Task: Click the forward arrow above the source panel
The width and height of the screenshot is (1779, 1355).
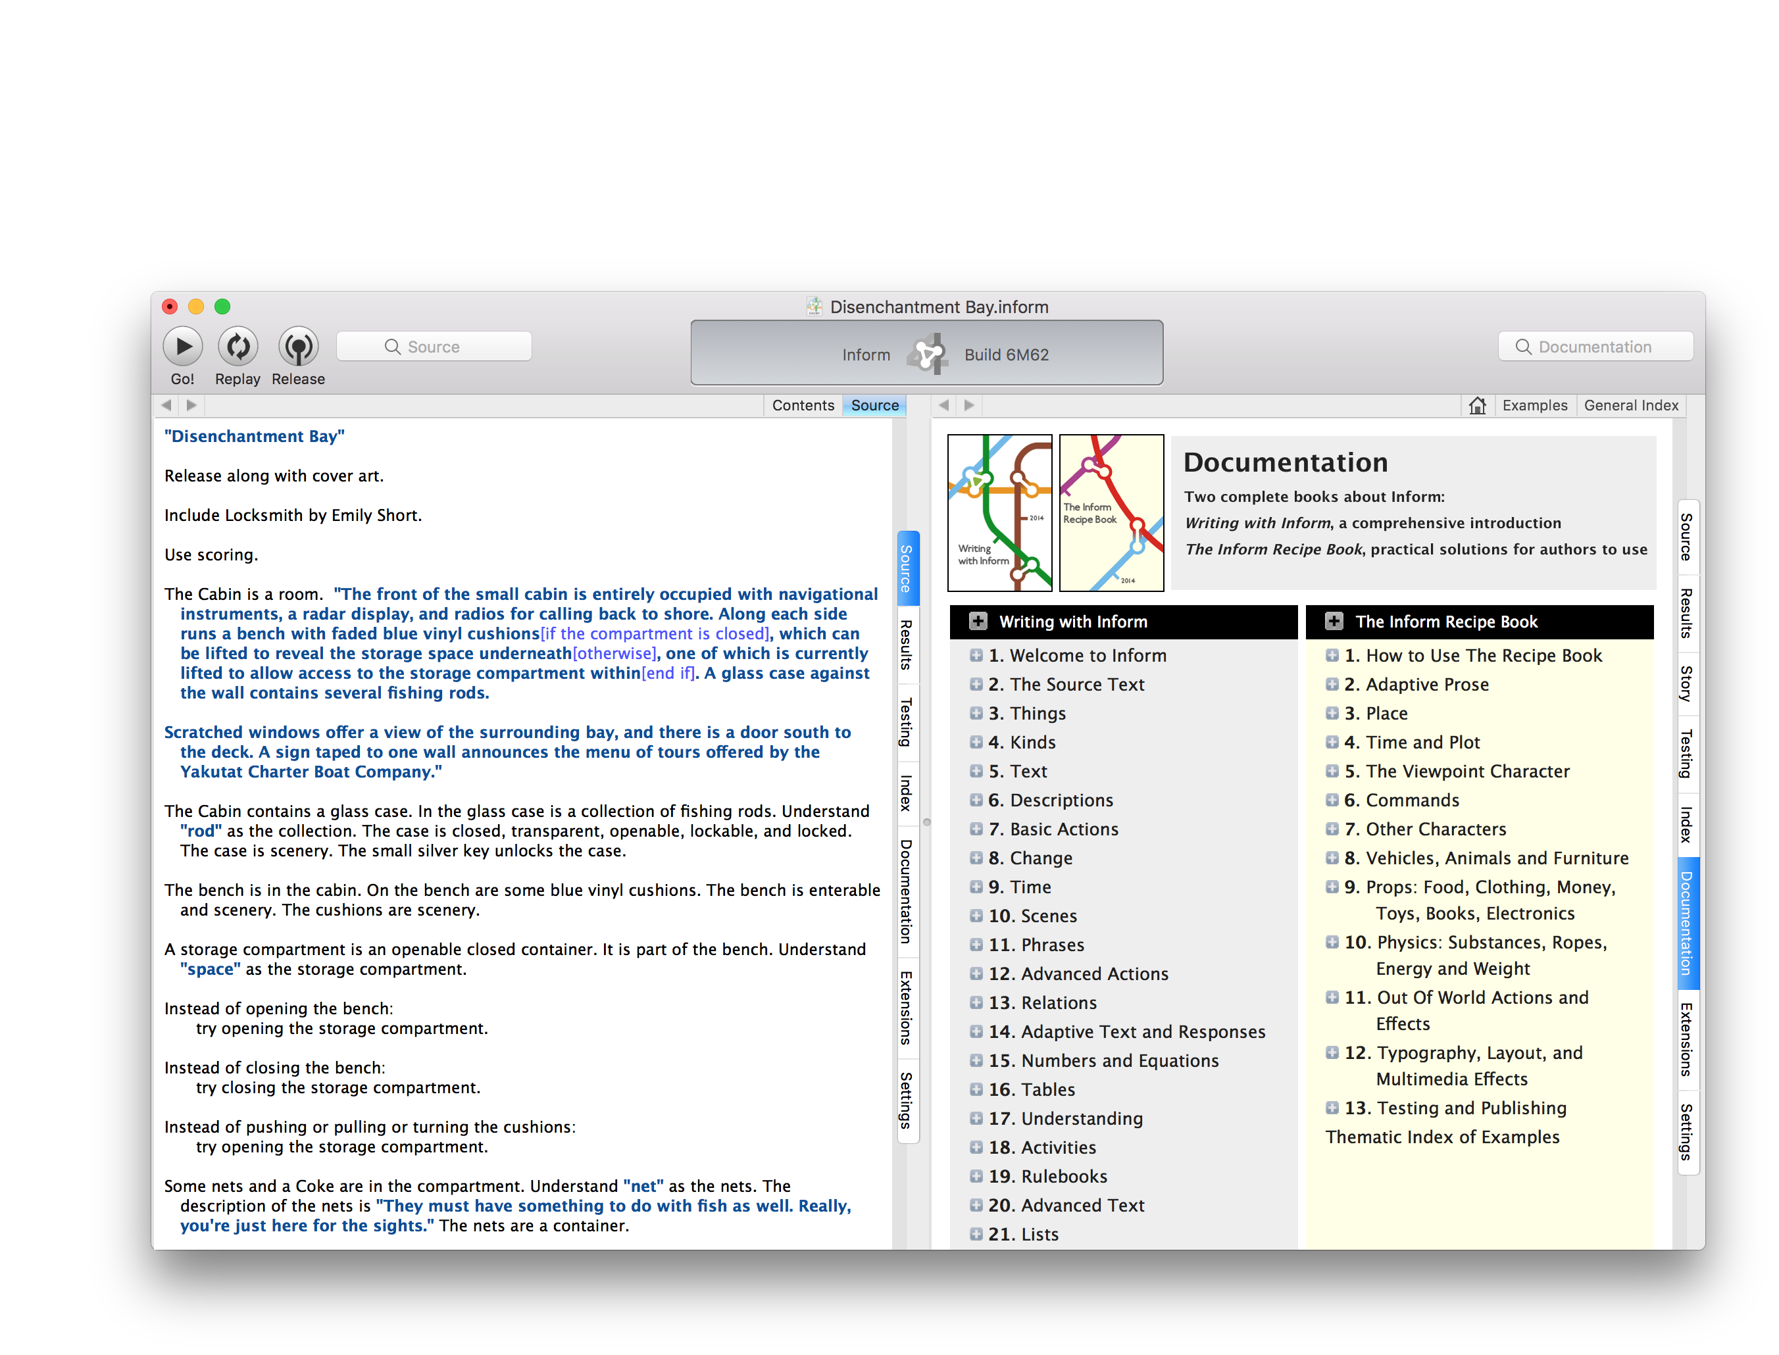Action: pyautogui.click(x=191, y=405)
